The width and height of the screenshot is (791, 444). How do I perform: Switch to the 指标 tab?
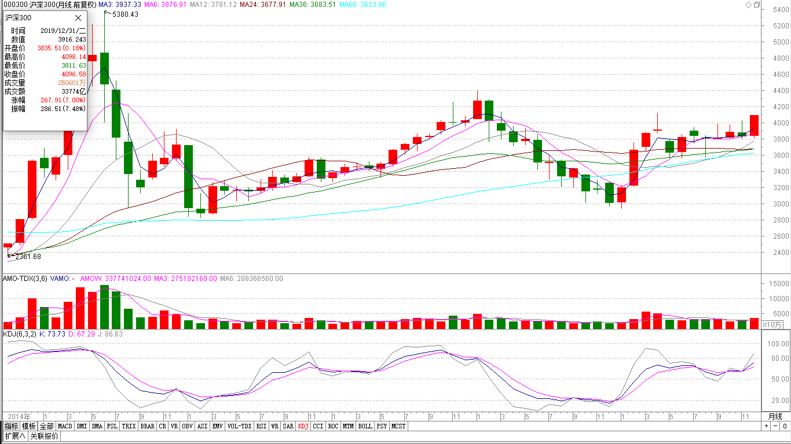point(12,426)
